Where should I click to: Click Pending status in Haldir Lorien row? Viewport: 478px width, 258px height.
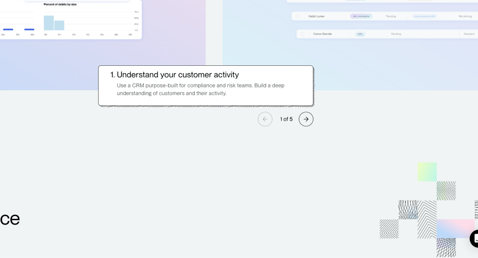[391, 16]
